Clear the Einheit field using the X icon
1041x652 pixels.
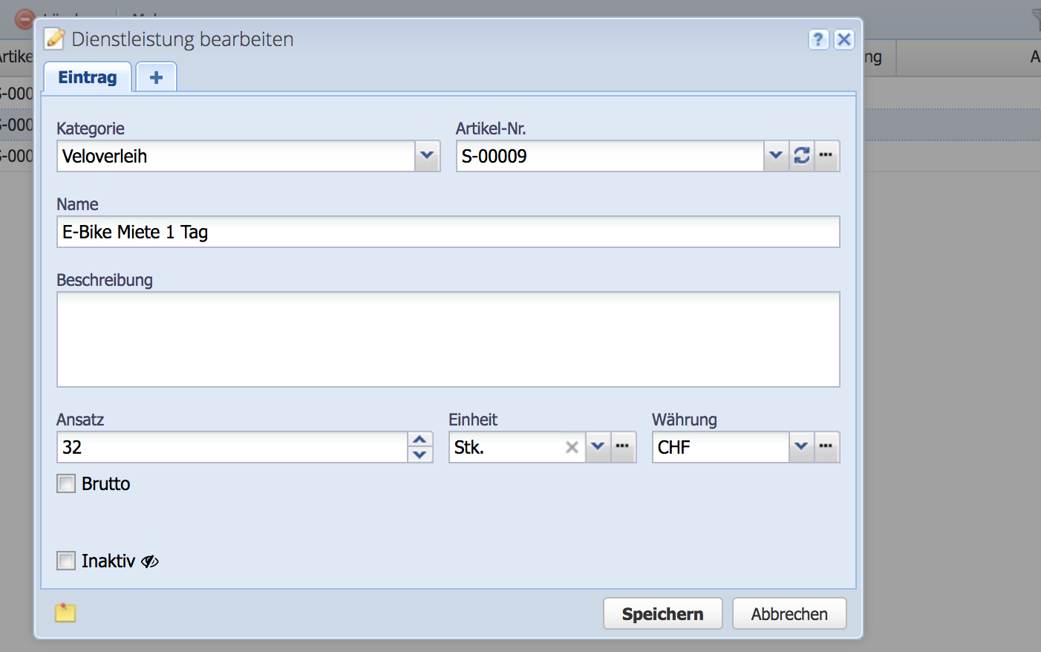[571, 446]
